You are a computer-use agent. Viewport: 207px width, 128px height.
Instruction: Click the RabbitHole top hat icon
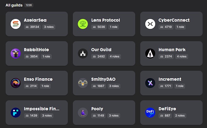pyautogui.click(x=16, y=53)
